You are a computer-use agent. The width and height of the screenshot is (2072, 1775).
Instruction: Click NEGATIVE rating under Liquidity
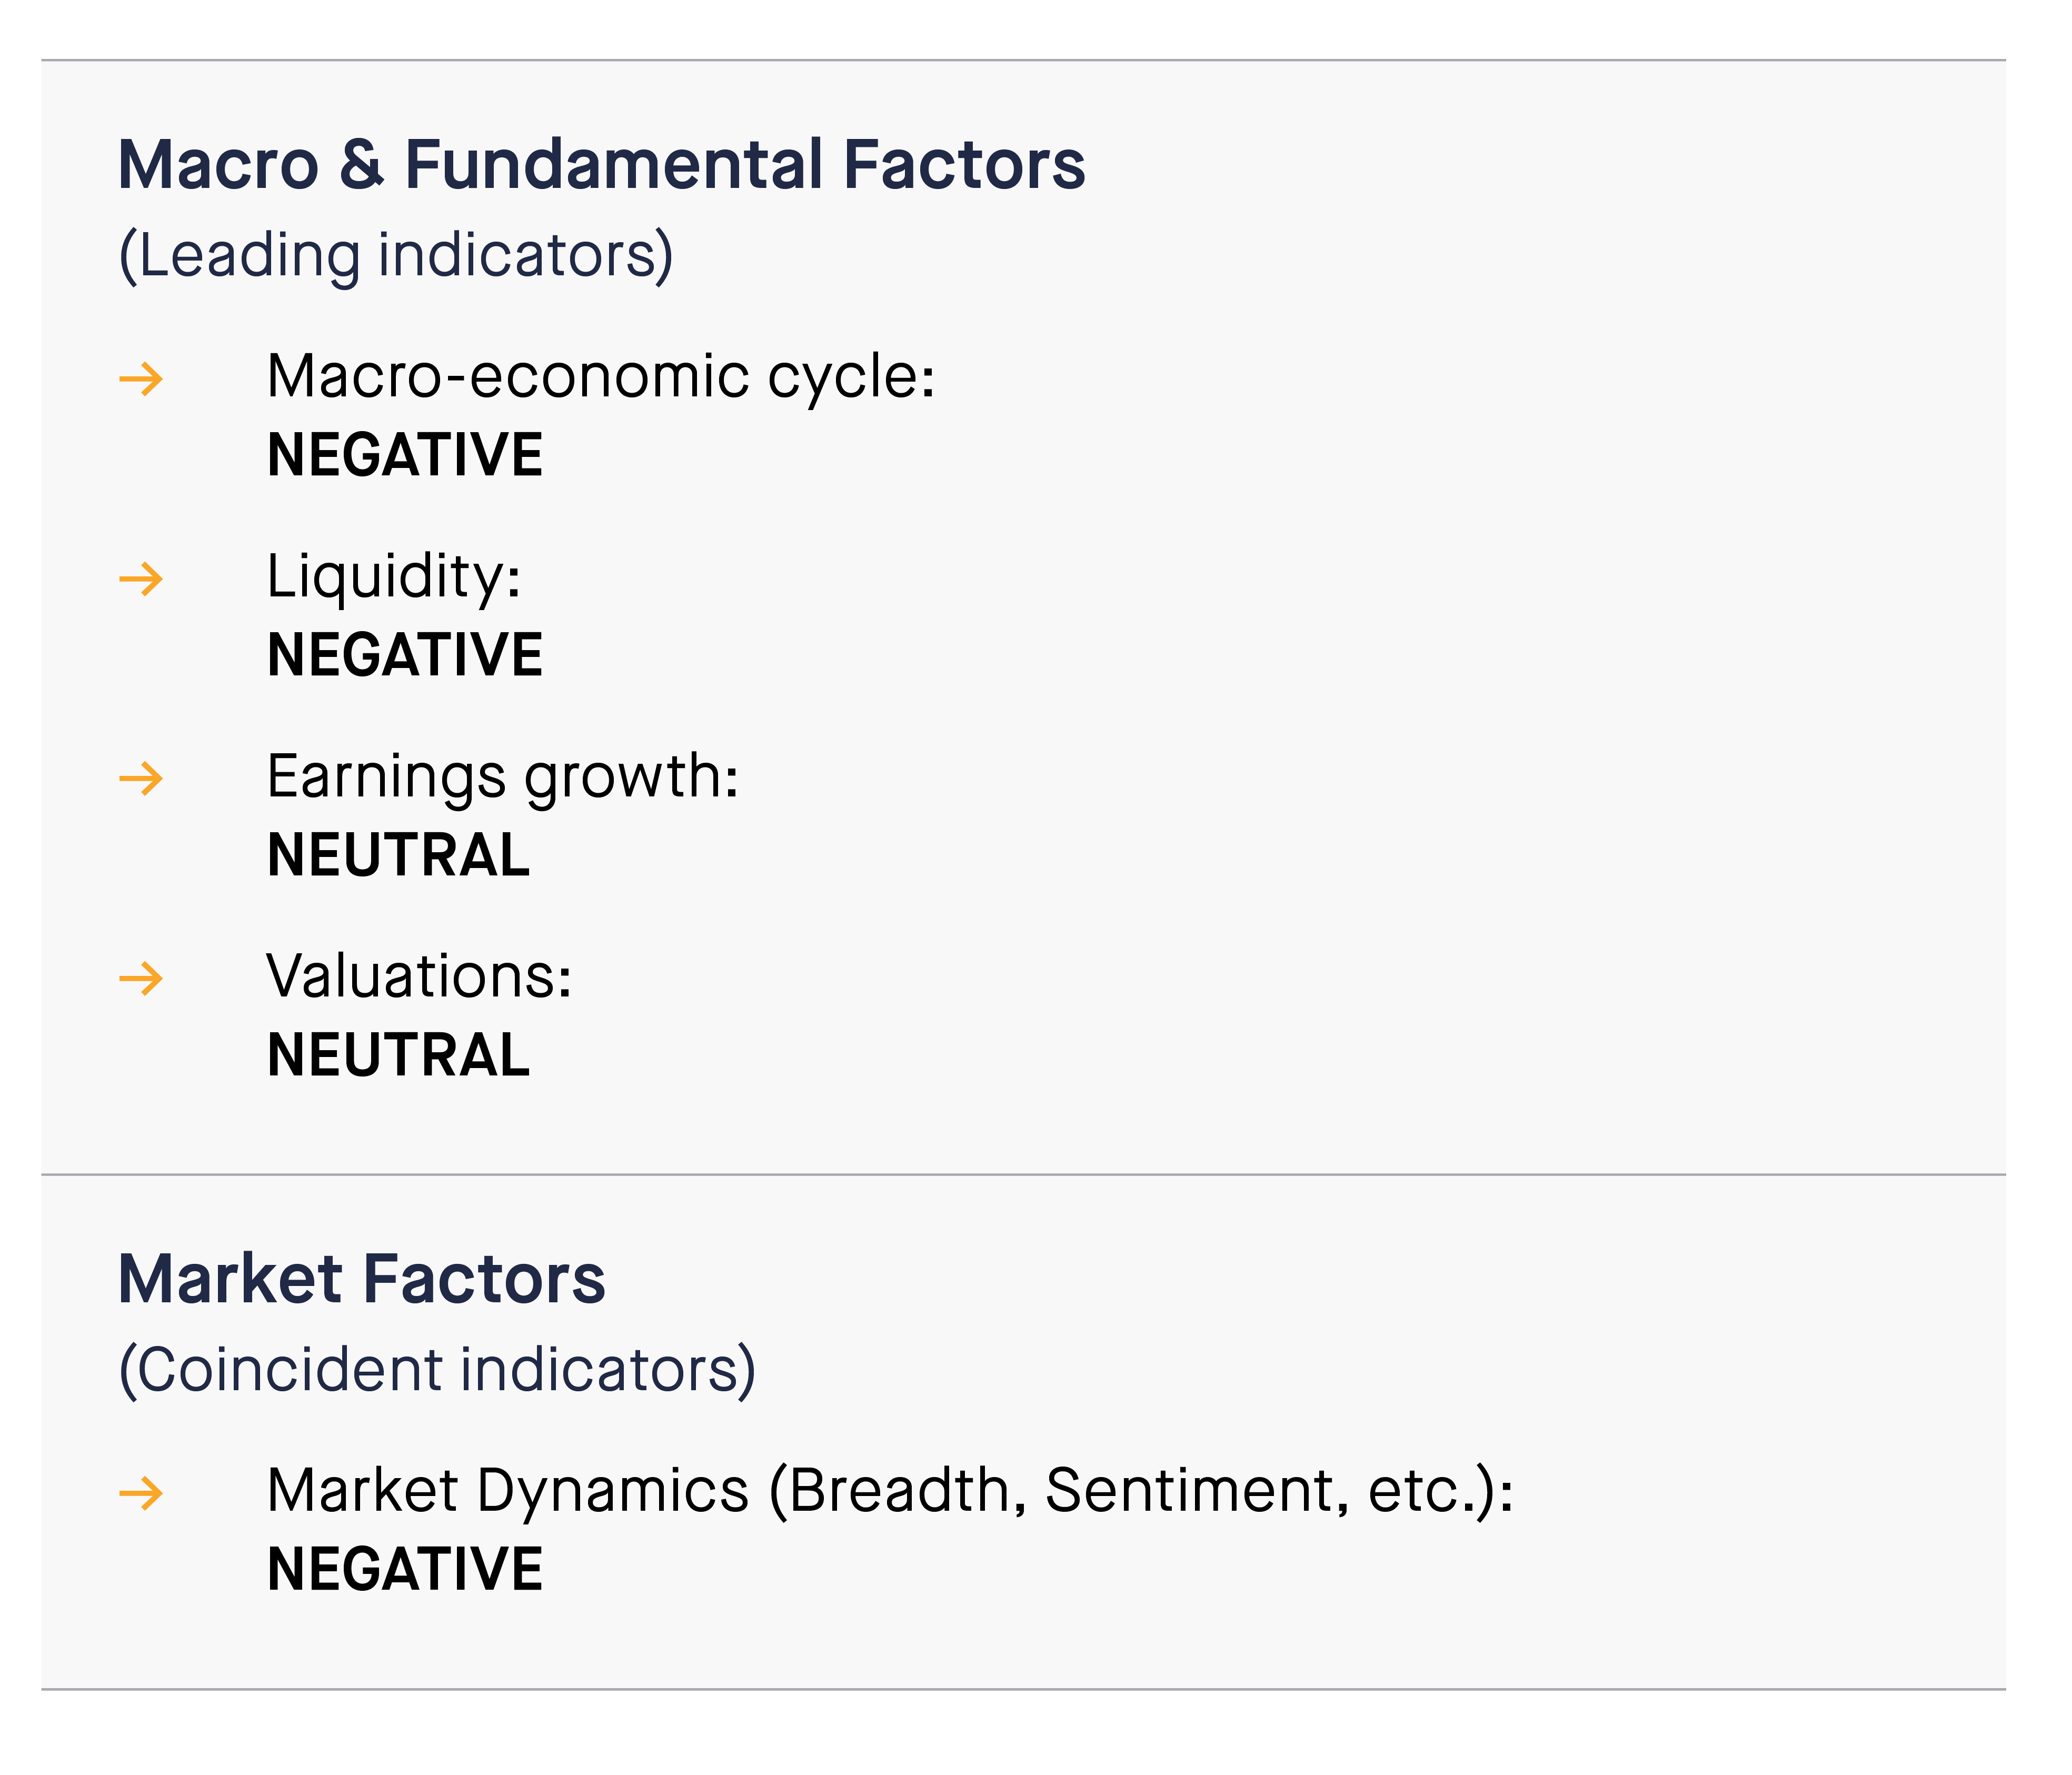(x=405, y=656)
